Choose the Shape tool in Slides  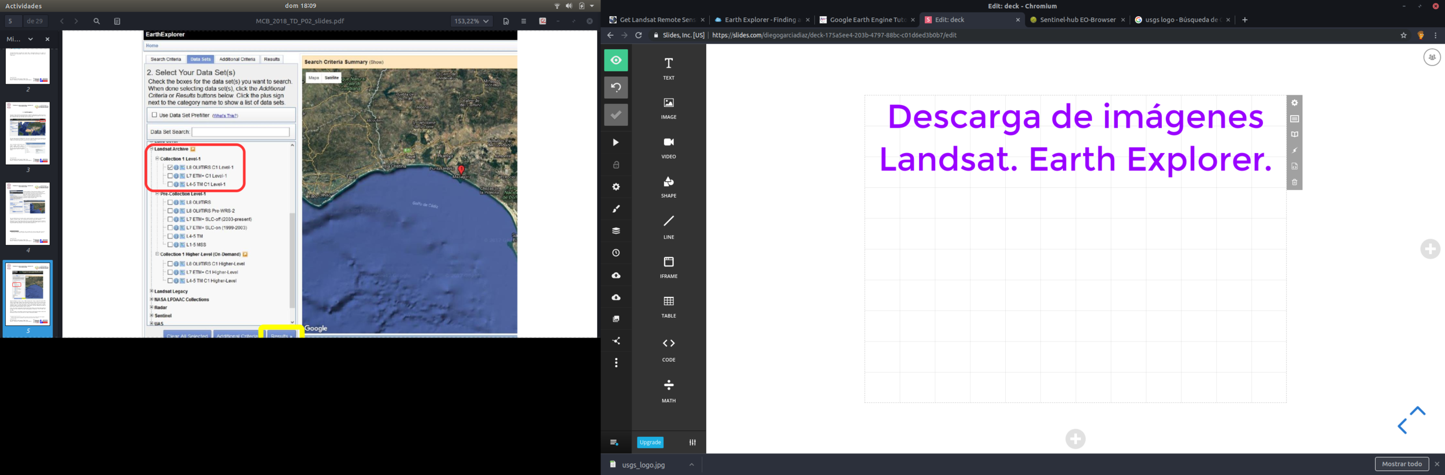[668, 187]
